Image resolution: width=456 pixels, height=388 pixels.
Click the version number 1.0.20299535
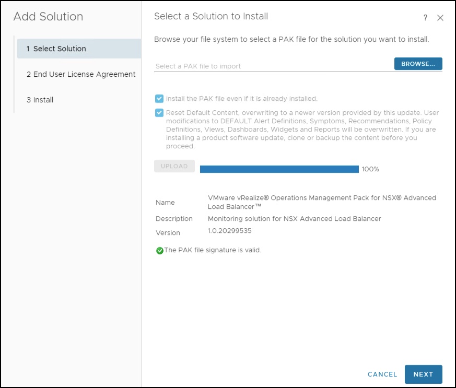230,231
